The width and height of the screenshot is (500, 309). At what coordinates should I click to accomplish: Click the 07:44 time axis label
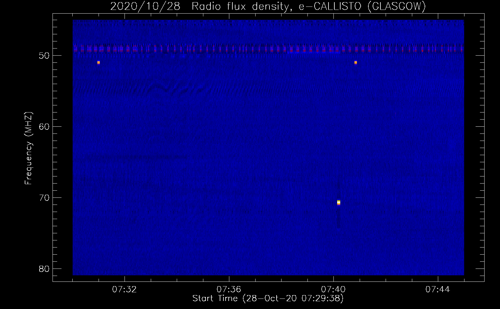pyautogui.click(x=438, y=290)
